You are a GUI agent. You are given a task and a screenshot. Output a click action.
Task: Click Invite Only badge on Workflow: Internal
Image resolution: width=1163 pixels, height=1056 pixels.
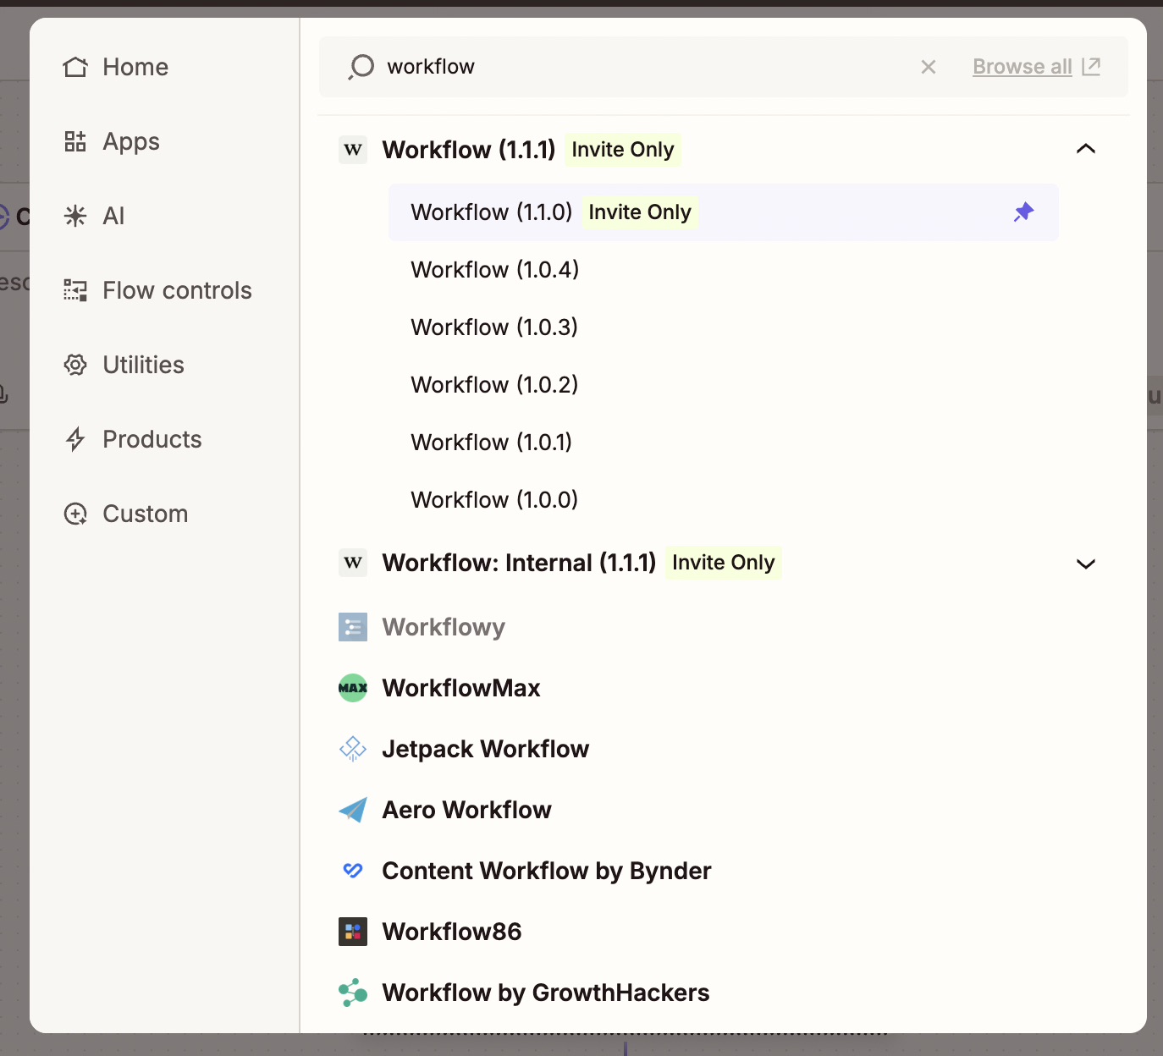coord(724,563)
